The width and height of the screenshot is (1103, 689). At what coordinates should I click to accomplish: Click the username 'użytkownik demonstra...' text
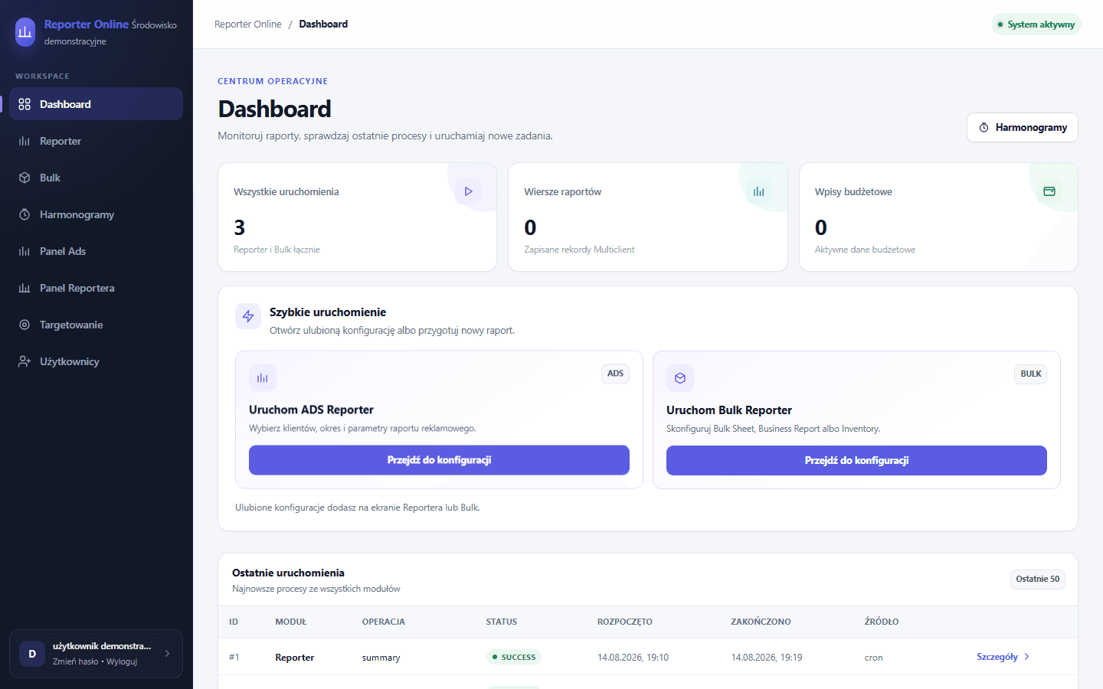pos(102,646)
